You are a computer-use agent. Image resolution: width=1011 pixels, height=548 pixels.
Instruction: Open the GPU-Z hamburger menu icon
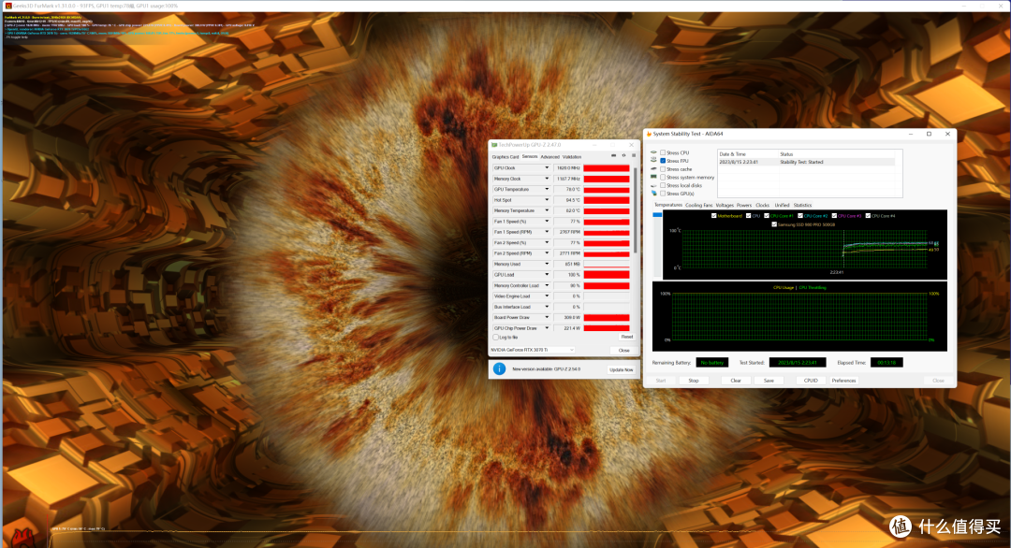tap(633, 155)
